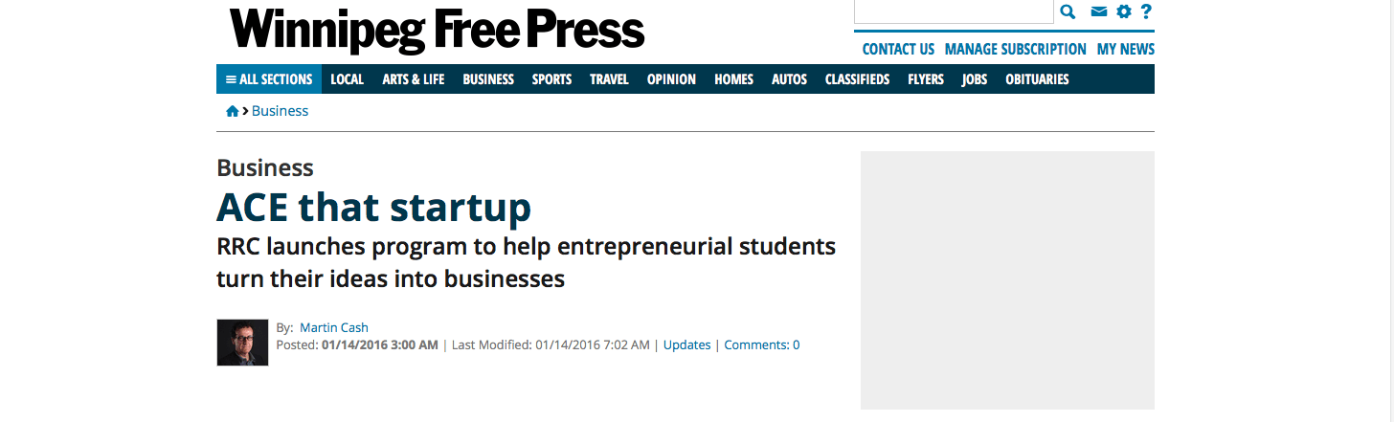Click the Contact Us link
Screen dimensions: 1394x422
pyautogui.click(x=898, y=49)
